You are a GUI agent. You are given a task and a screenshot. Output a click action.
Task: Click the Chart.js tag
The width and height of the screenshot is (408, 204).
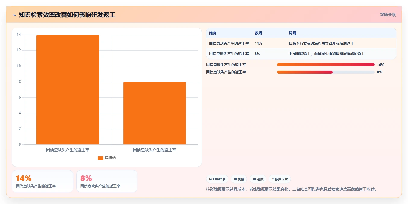pos(217,179)
